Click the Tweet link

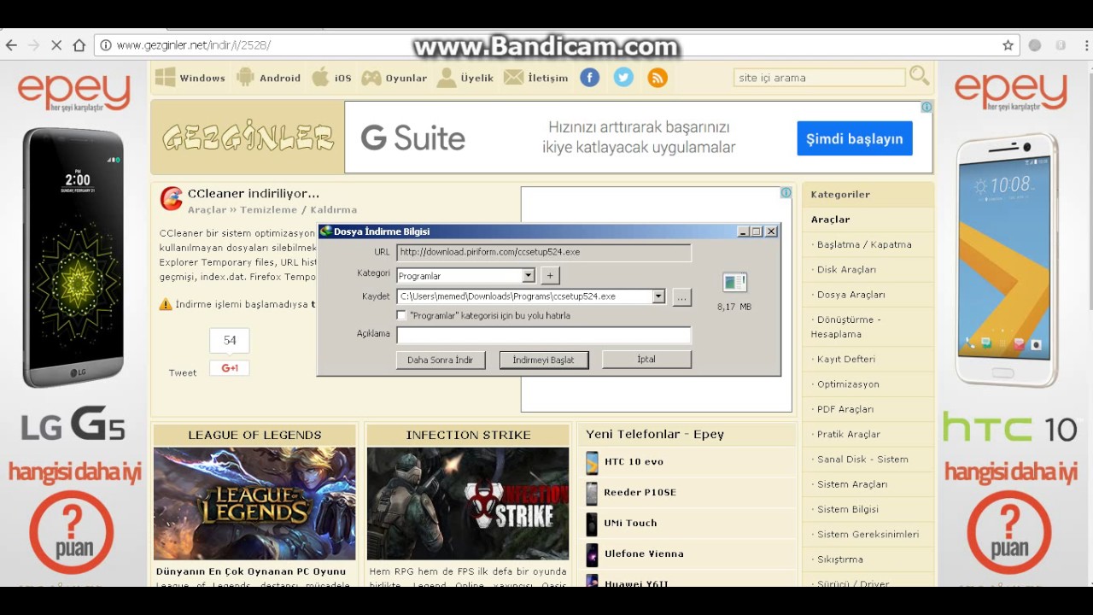pyautogui.click(x=183, y=372)
